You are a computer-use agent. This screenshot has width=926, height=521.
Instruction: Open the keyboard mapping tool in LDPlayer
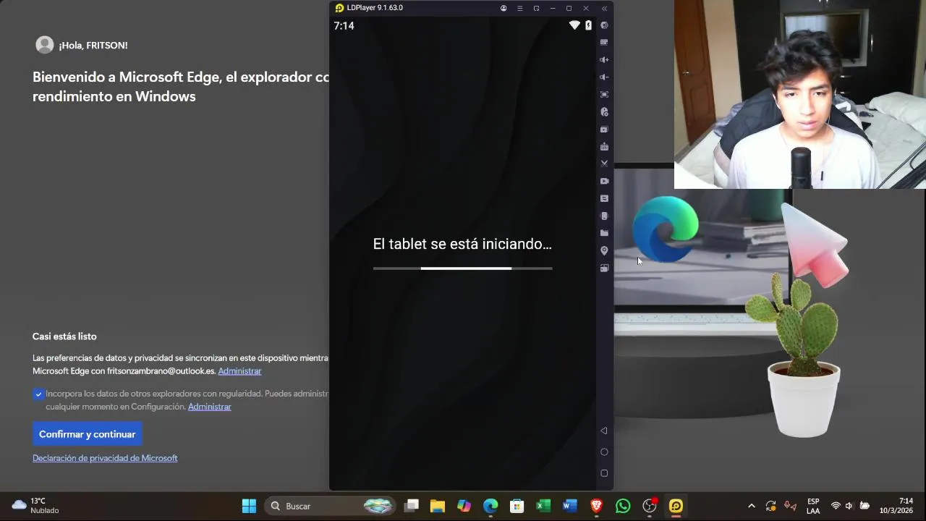[x=604, y=43]
